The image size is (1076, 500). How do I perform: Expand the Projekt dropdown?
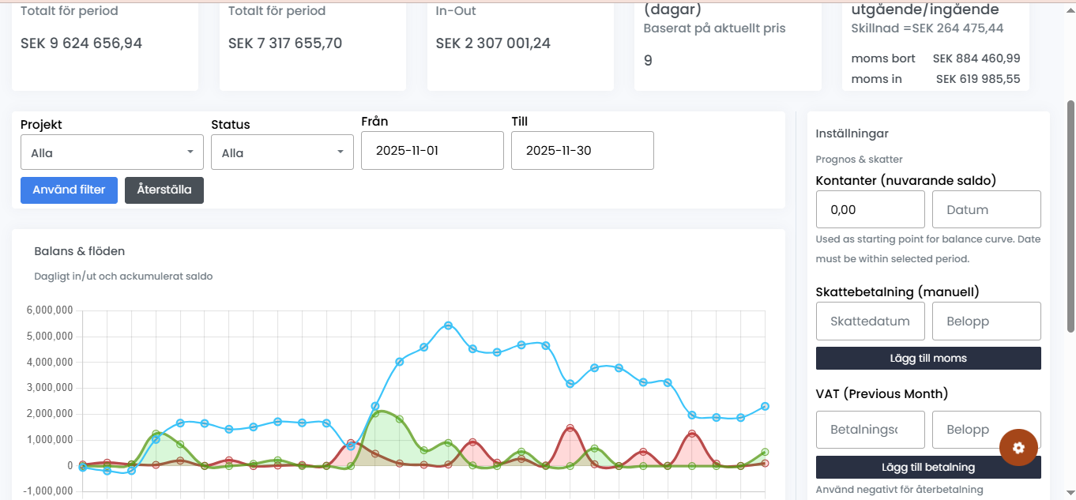tap(111, 152)
